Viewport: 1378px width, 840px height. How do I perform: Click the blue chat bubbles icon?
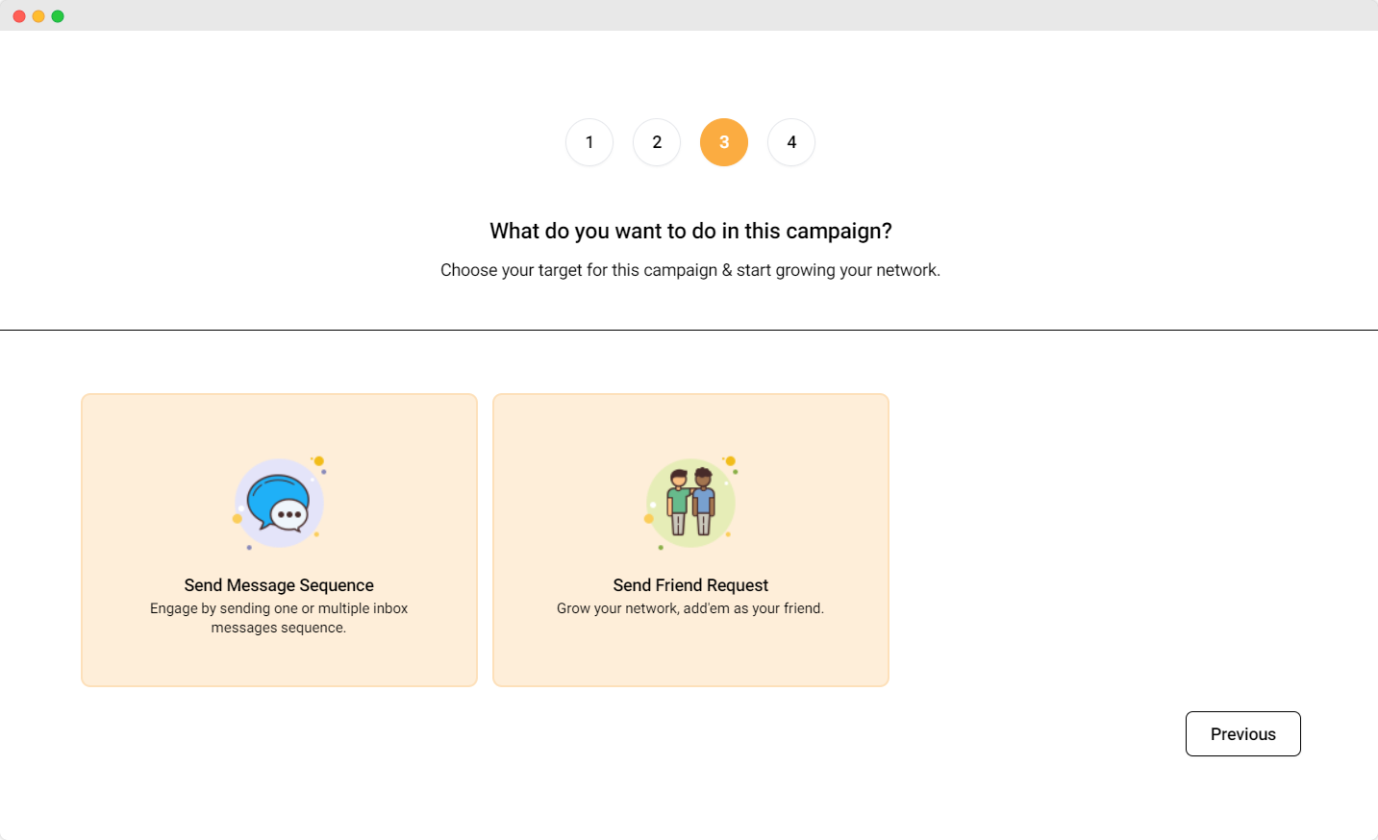[279, 503]
